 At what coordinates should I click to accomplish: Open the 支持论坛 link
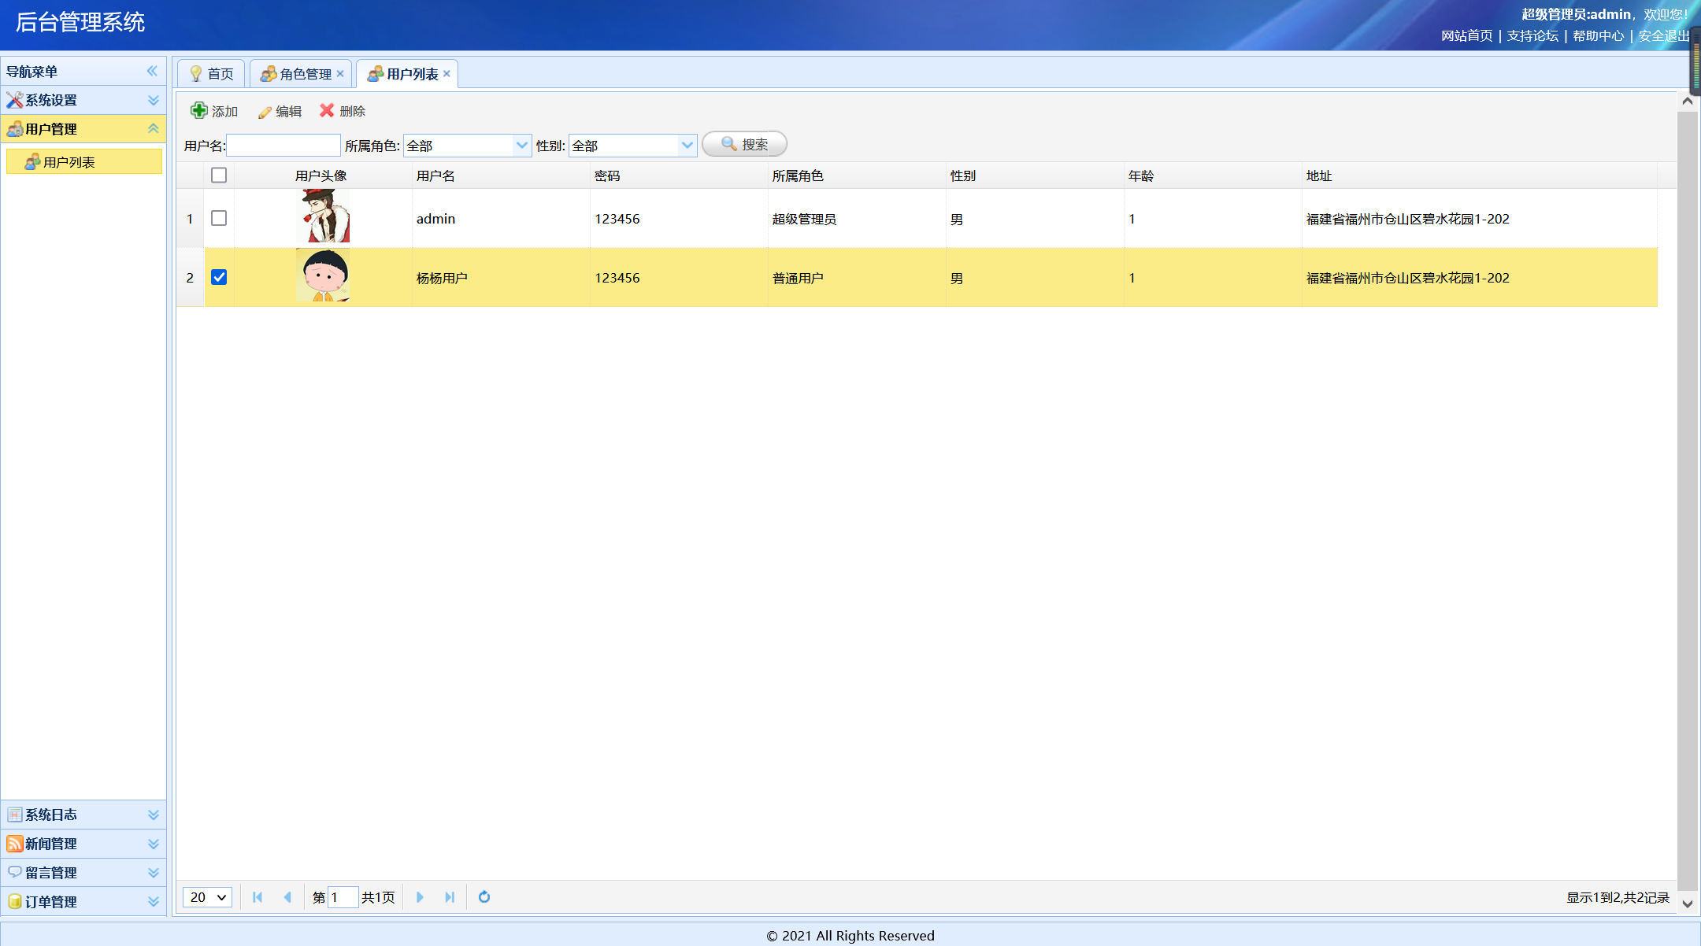pyautogui.click(x=1532, y=35)
